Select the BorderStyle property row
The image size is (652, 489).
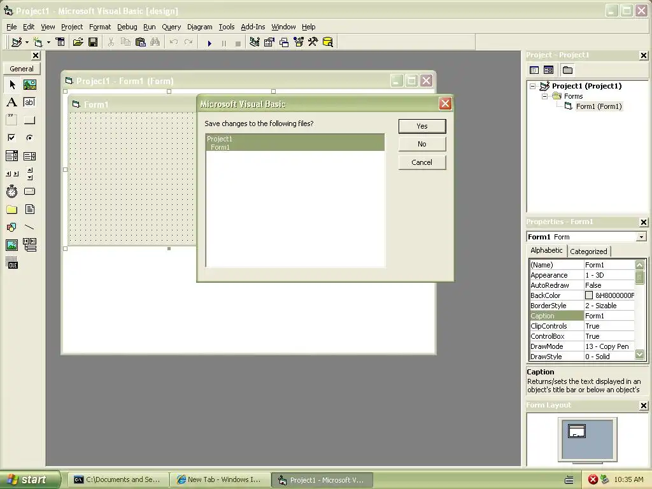click(x=582, y=306)
